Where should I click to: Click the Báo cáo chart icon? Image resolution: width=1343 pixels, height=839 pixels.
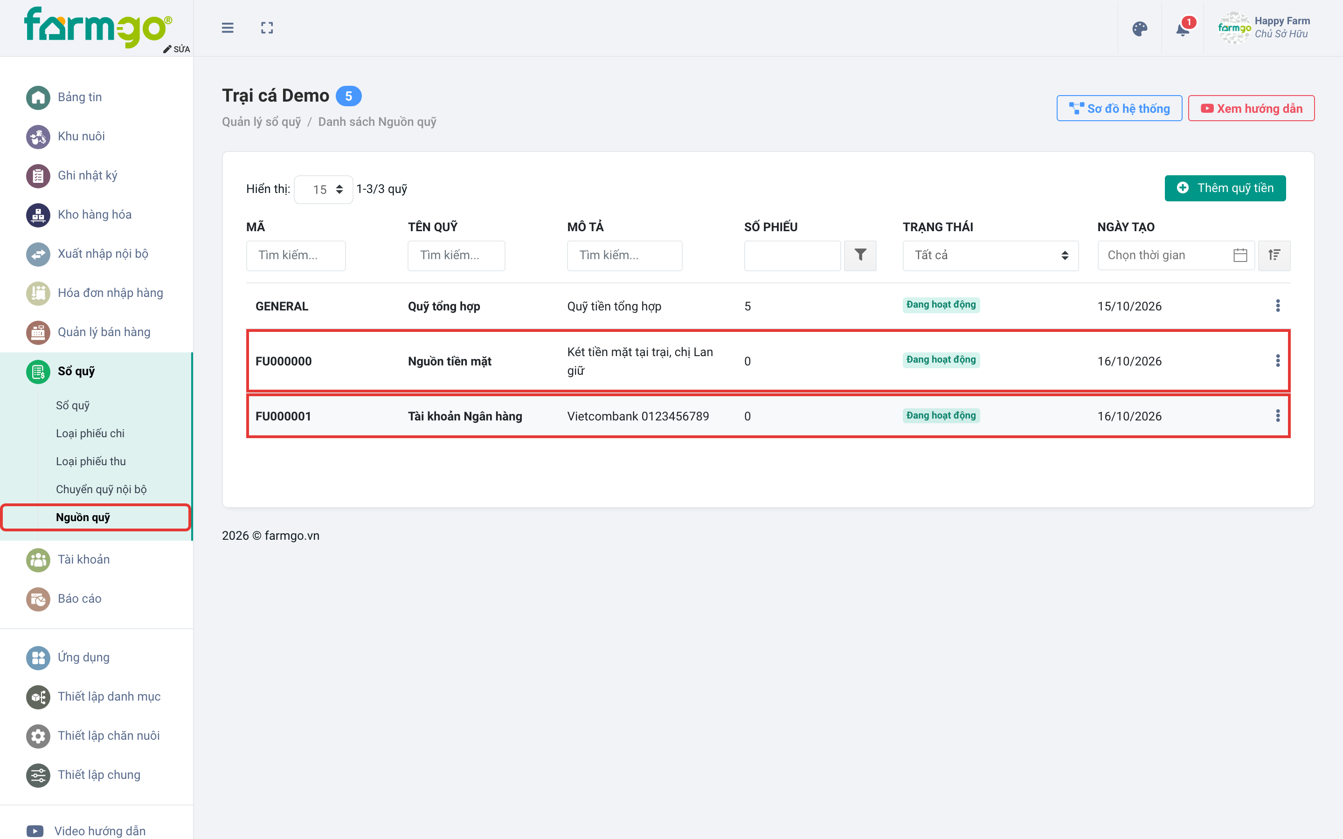pyautogui.click(x=38, y=599)
